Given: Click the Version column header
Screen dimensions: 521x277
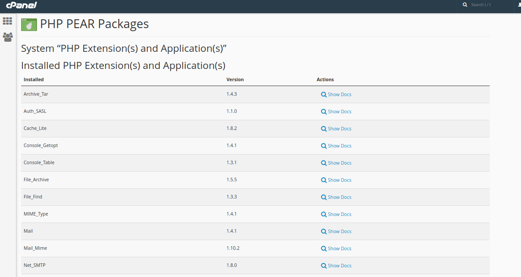Looking at the screenshot, I should (x=235, y=79).
